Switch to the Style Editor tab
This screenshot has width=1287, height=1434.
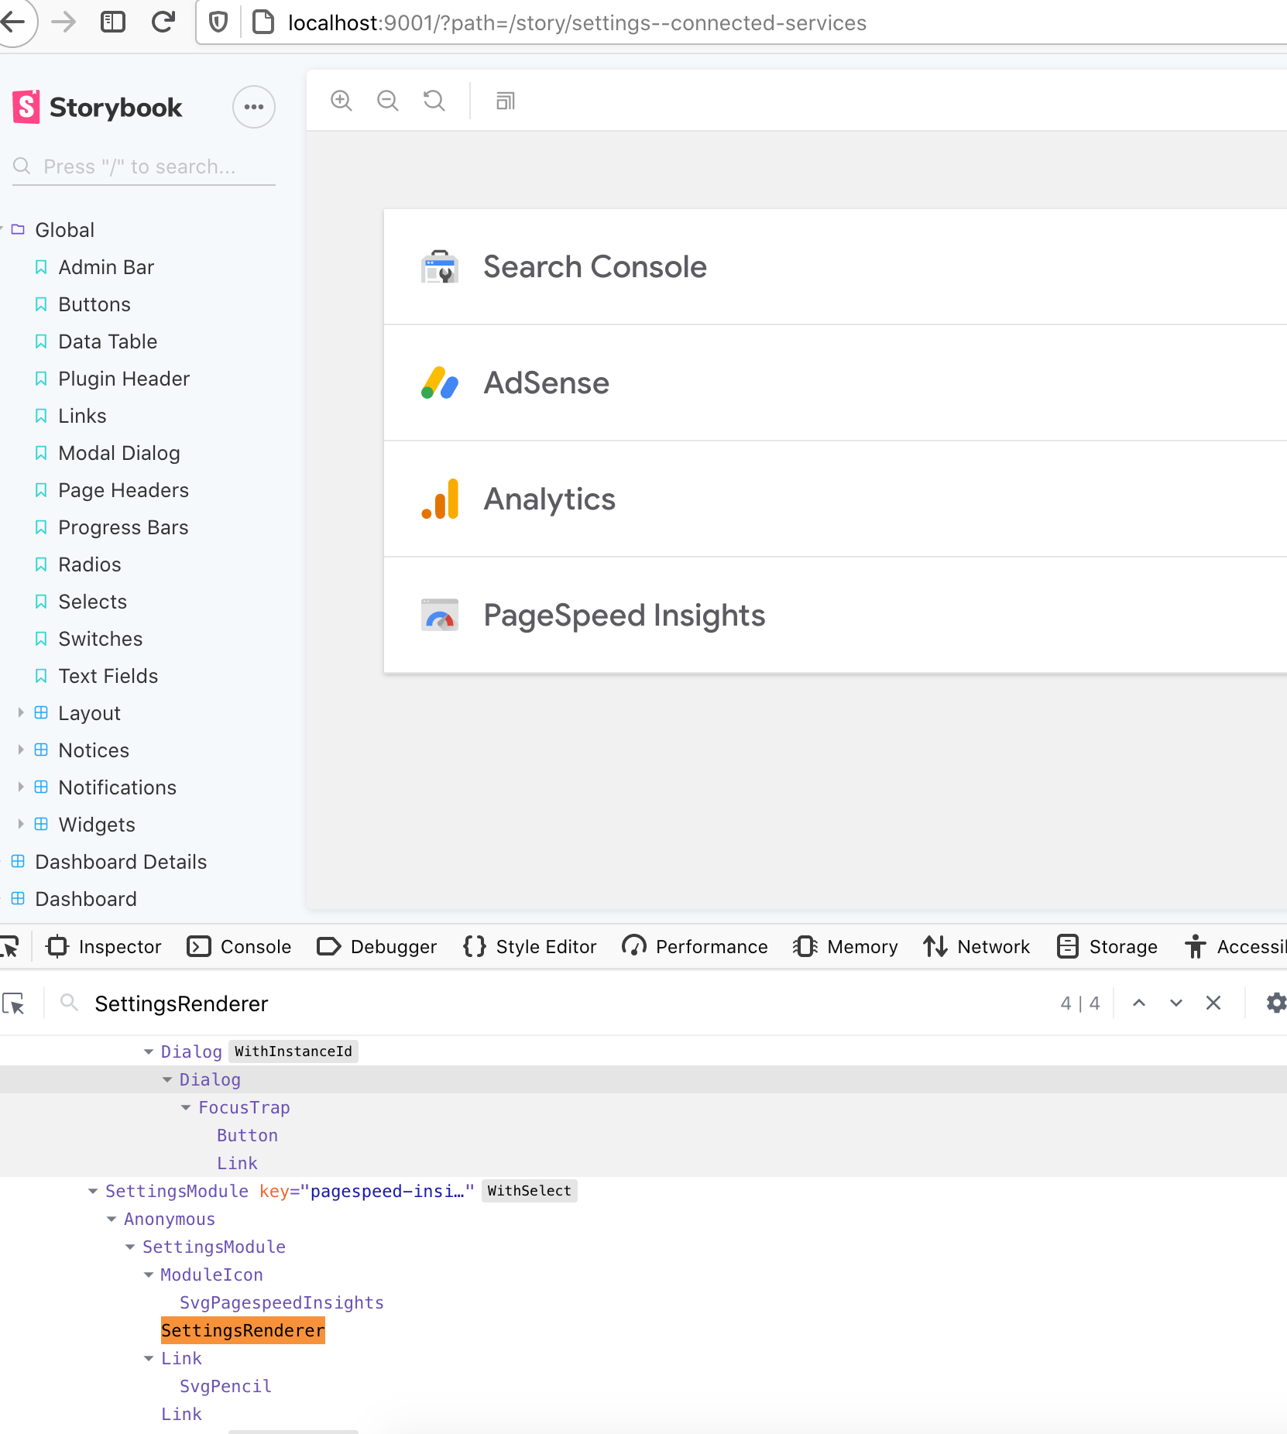[x=530, y=946]
